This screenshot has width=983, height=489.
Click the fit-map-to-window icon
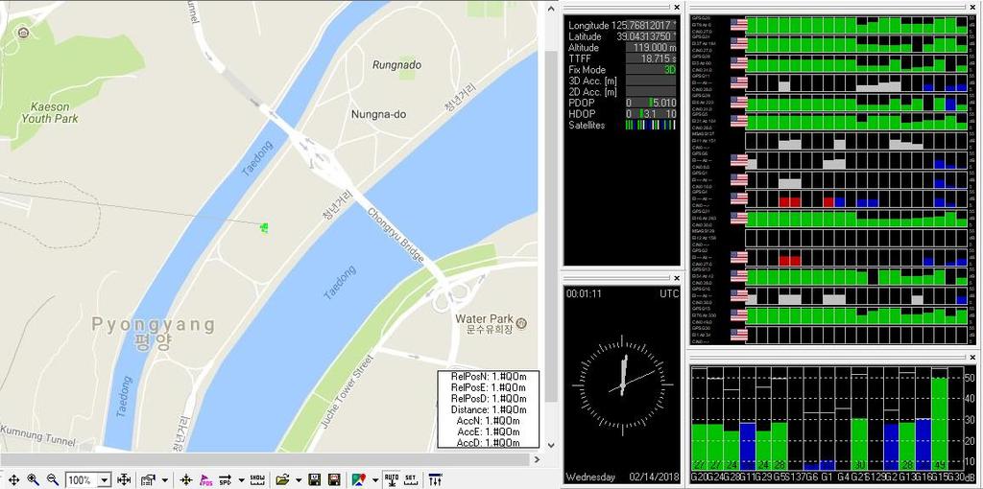click(x=124, y=480)
